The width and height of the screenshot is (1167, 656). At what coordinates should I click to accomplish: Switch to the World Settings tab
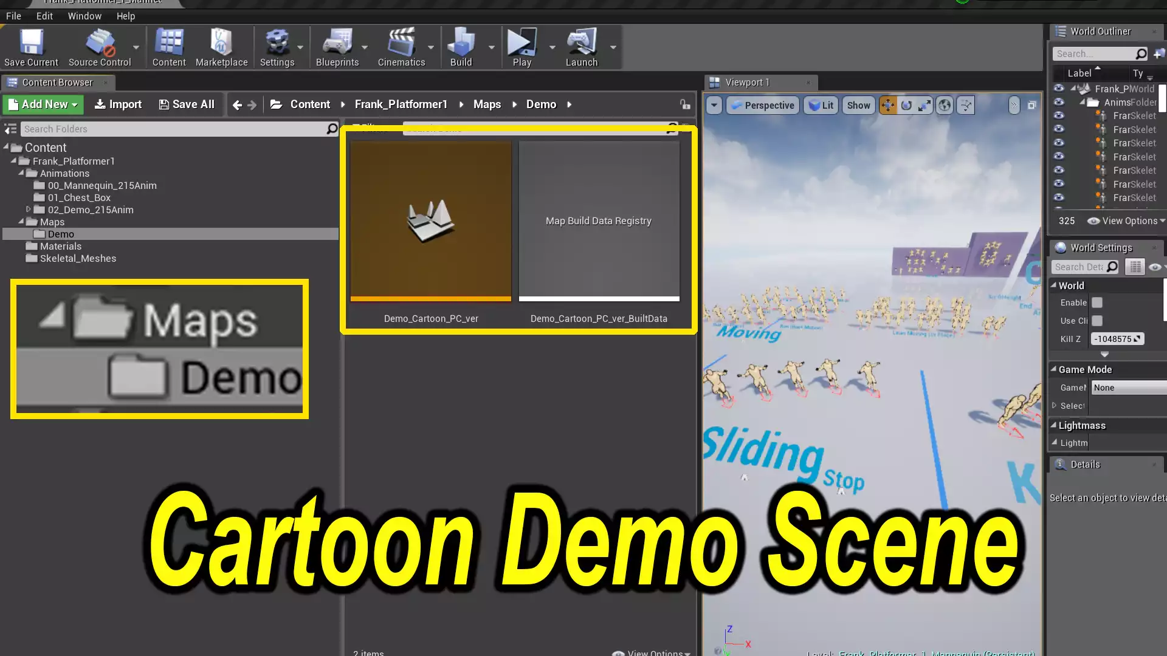[1100, 248]
